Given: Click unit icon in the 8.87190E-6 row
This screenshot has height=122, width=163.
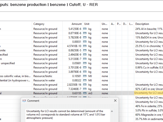Looking at the screenshot, I should point(85,33).
